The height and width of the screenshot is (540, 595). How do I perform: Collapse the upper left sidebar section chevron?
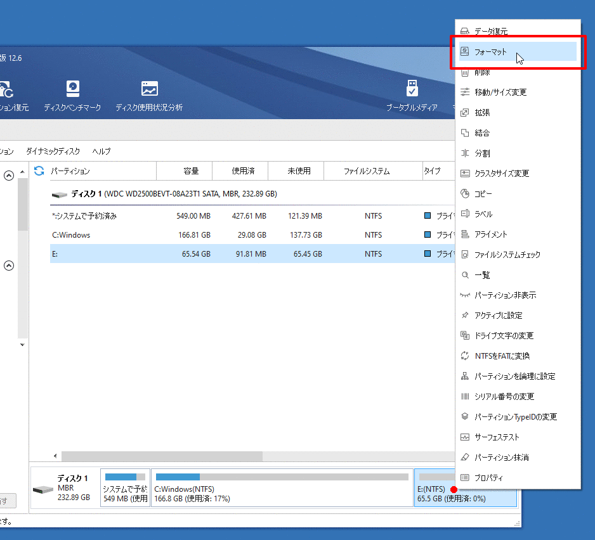(x=9, y=176)
